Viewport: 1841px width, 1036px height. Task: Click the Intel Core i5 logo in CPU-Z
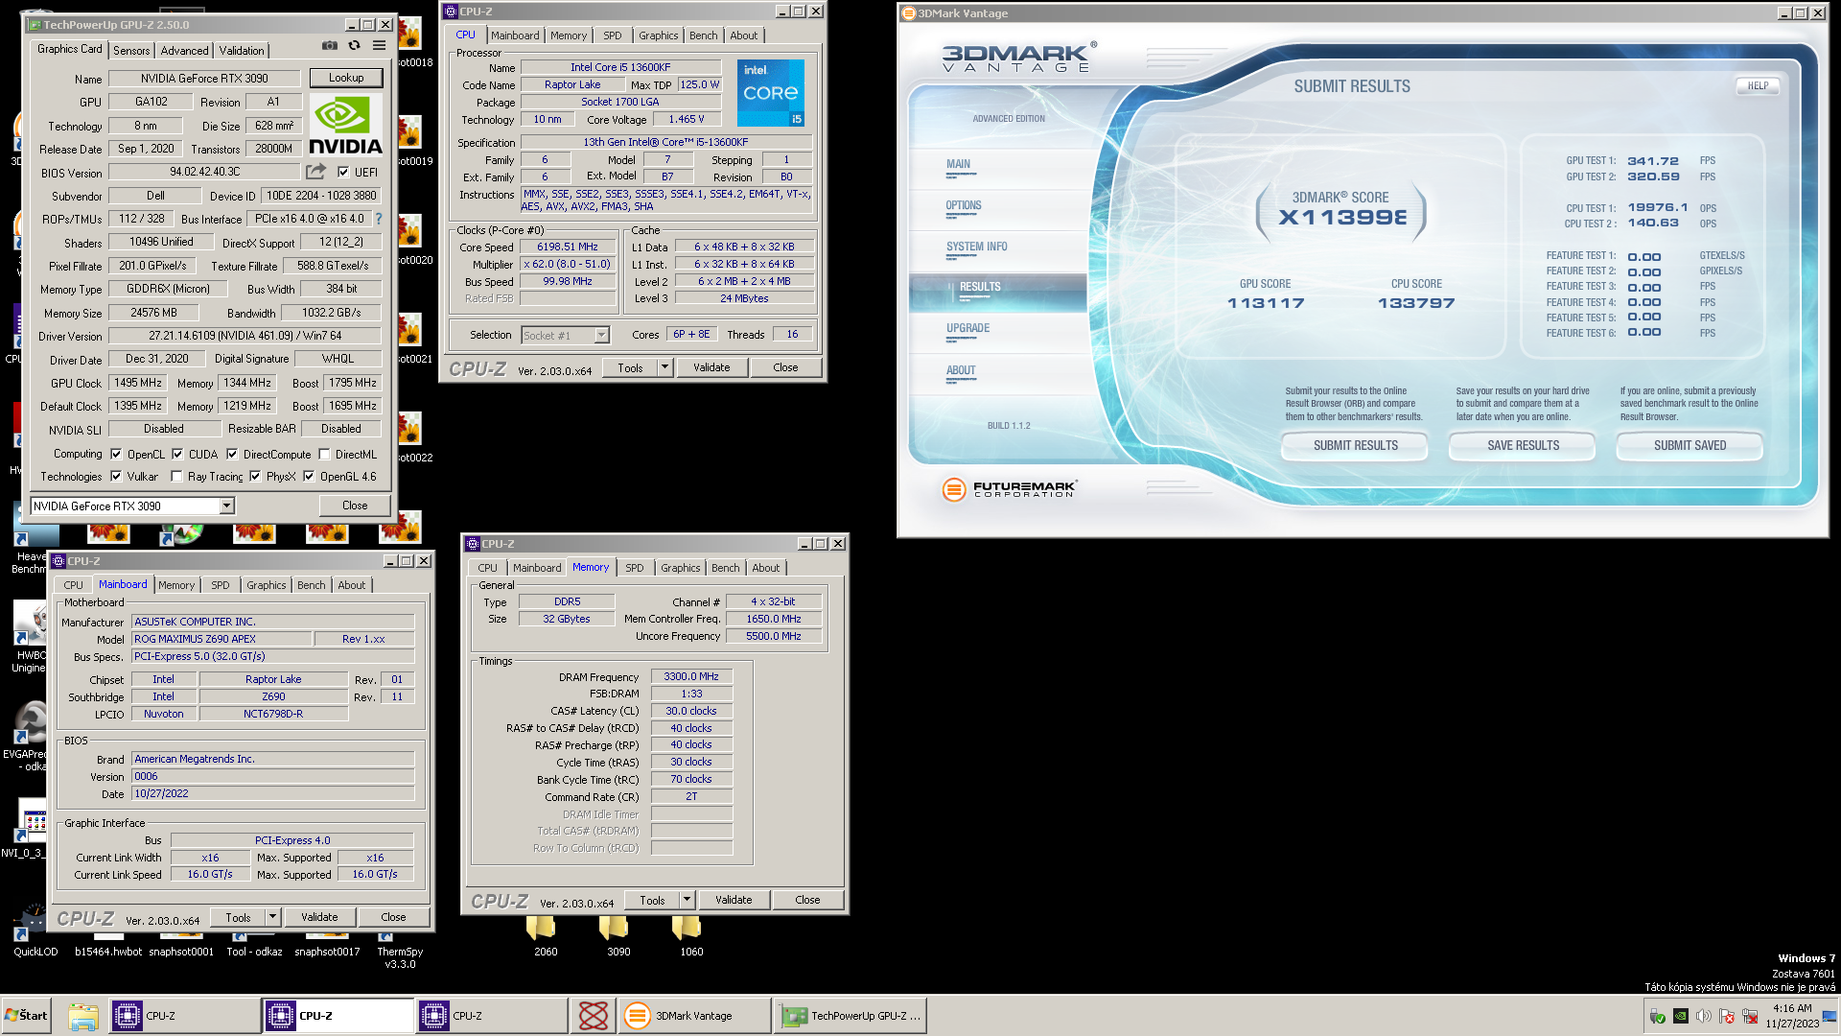771,93
